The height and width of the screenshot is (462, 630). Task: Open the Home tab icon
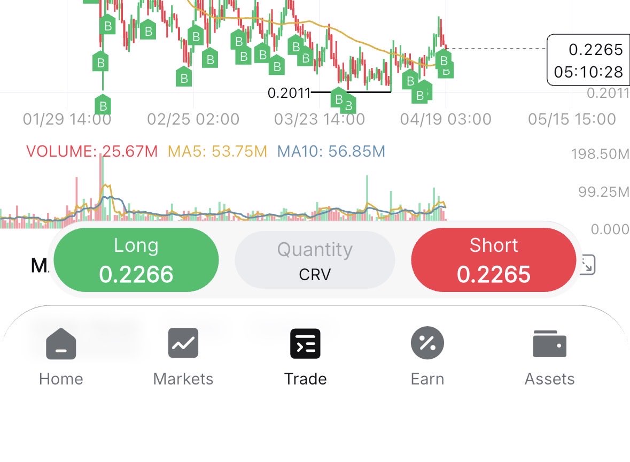click(61, 343)
